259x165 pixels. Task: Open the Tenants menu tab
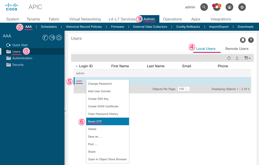tap(33, 19)
